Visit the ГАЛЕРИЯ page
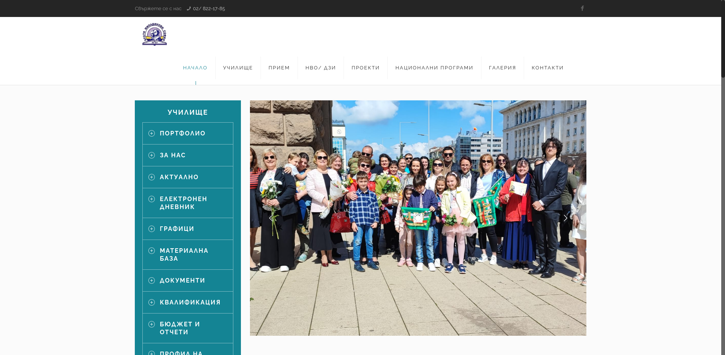 (x=502, y=68)
